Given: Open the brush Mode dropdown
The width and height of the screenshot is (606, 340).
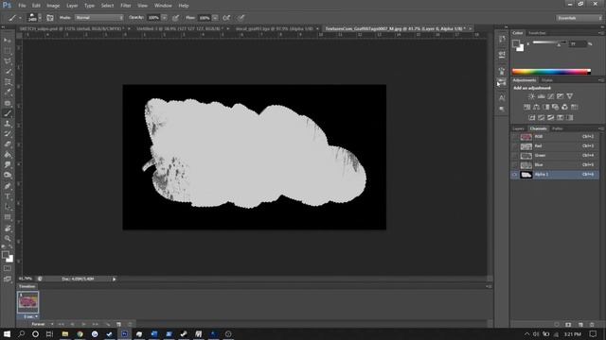Looking at the screenshot, I should coord(99,18).
